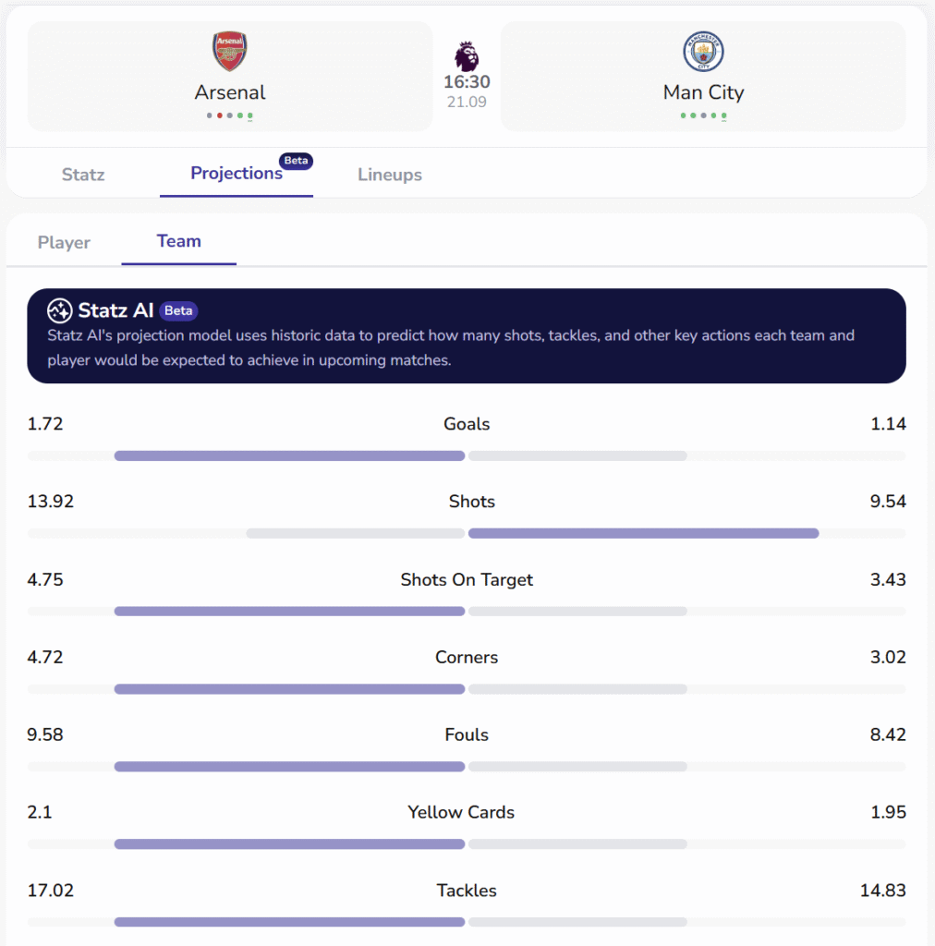Click the Goals projection bar
The width and height of the screenshot is (935, 946).
click(x=467, y=455)
